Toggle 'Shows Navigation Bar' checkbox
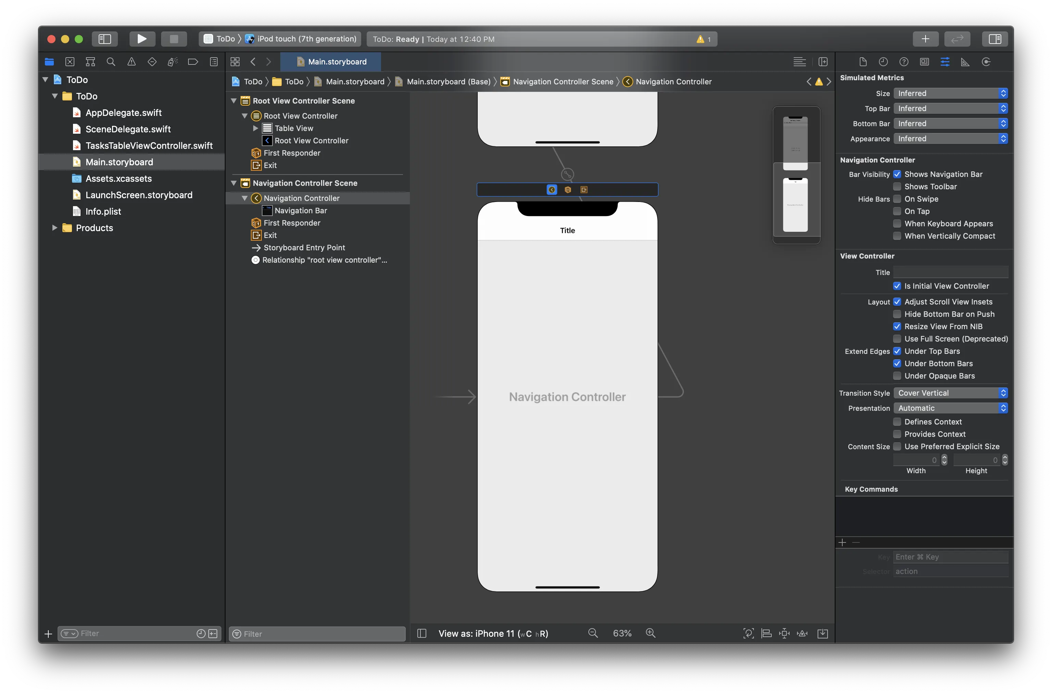Screen dimensions: 1052x694 896,173
